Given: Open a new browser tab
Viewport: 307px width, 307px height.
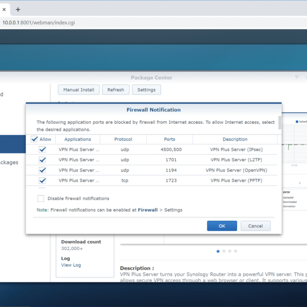Looking at the screenshot, I should coord(18,9).
